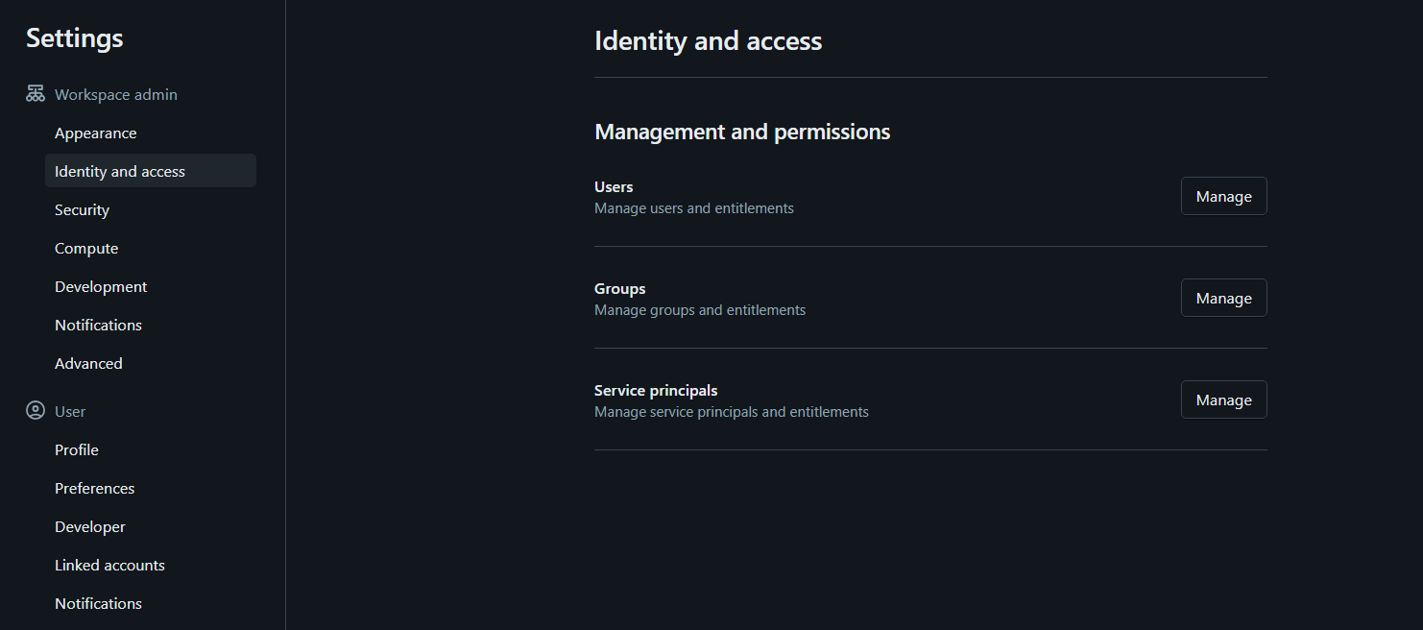This screenshot has height=630, width=1423.
Task: Select Advanced workspace settings
Action: pyautogui.click(x=88, y=364)
